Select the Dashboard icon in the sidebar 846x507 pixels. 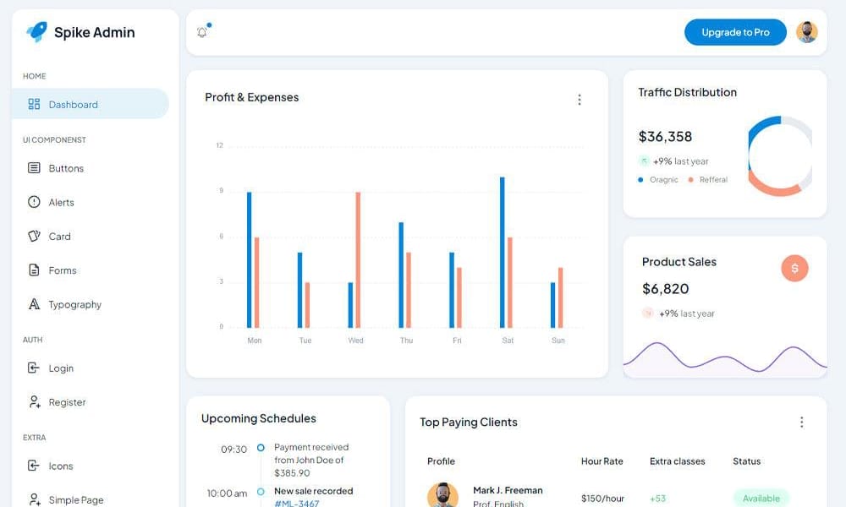click(33, 102)
